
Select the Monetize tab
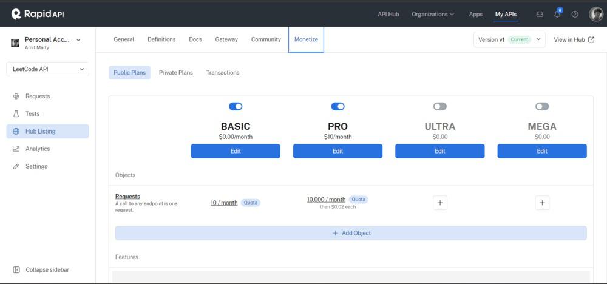(x=306, y=39)
